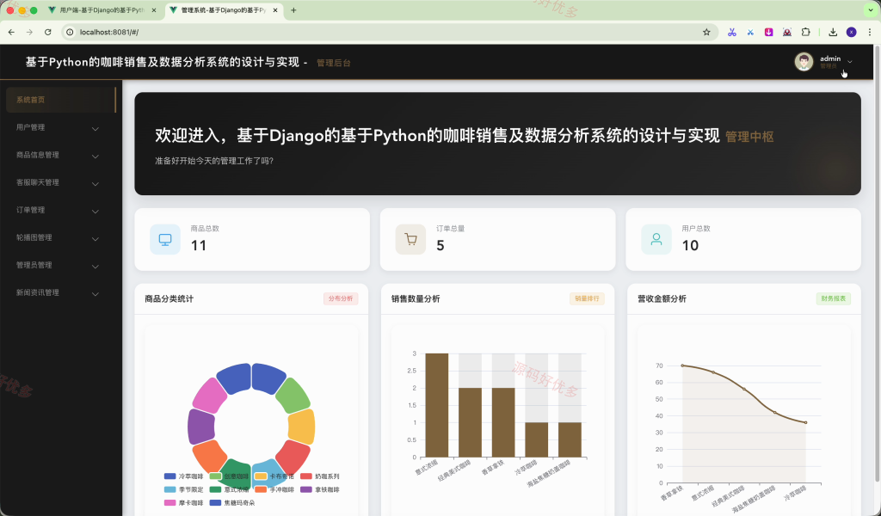881x516 pixels.
Task: Click the purple 拿铁咖啡 legend swatch
Action: click(x=305, y=489)
